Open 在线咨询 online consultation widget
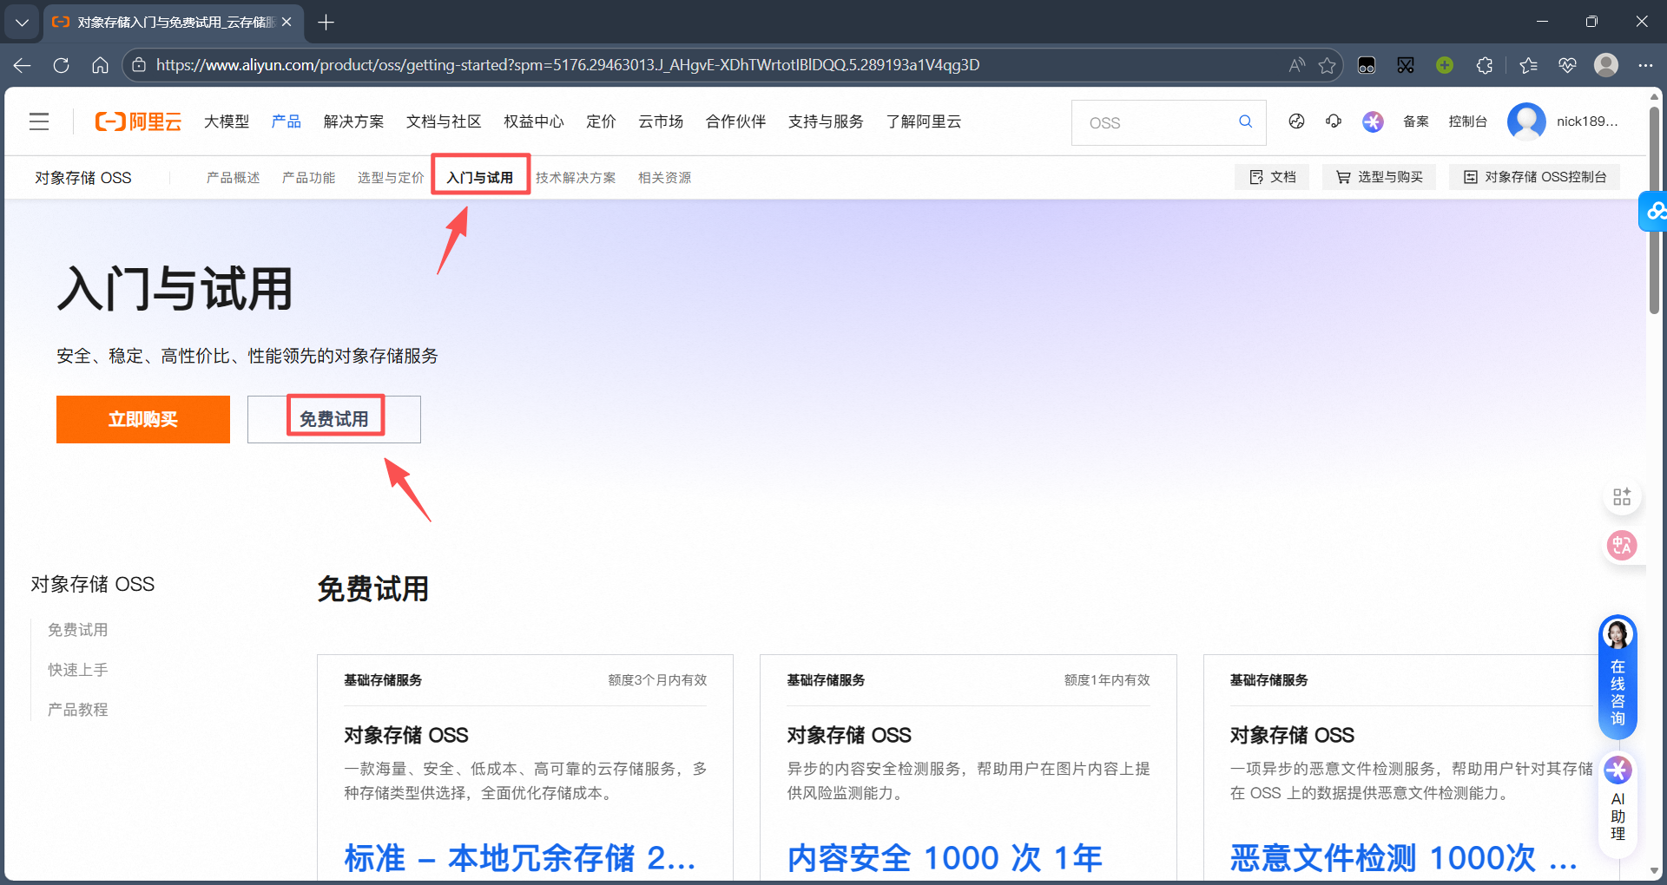This screenshot has height=885, width=1667. coord(1618,676)
